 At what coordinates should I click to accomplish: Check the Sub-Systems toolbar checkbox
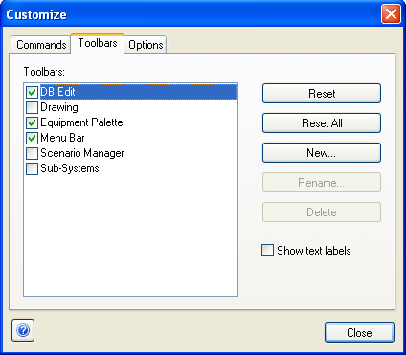pos(32,168)
